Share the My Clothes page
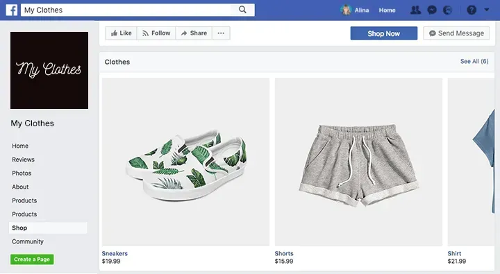 pyautogui.click(x=194, y=33)
